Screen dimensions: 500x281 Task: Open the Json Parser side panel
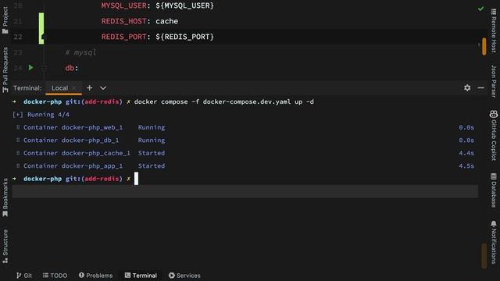494,81
